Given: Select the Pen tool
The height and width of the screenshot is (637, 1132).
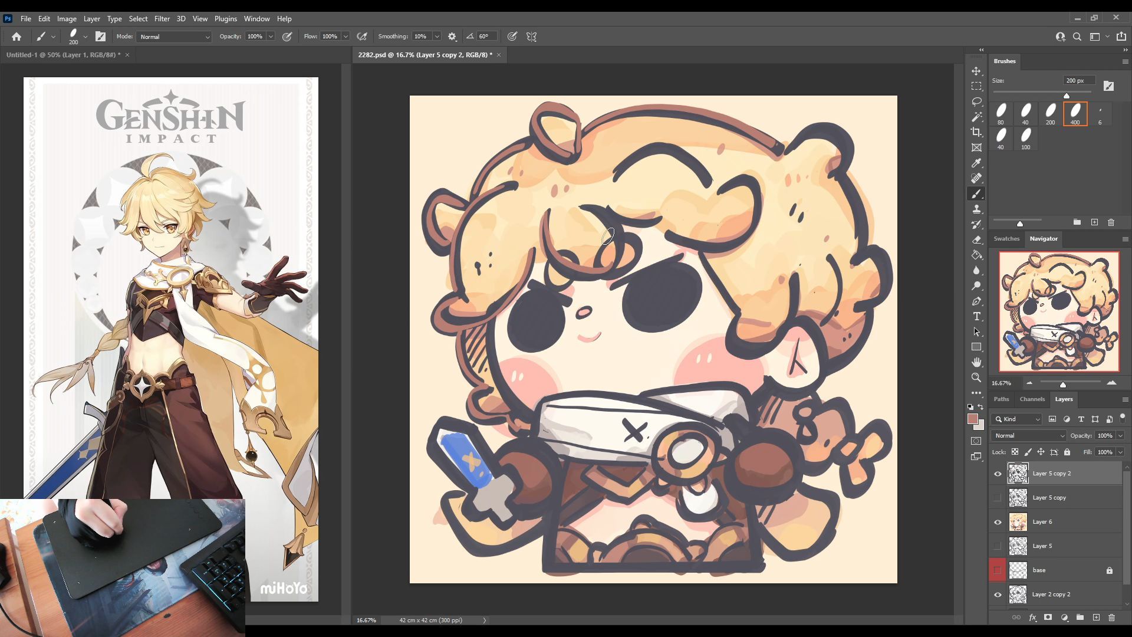Looking at the screenshot, I should tap(976, 301).
